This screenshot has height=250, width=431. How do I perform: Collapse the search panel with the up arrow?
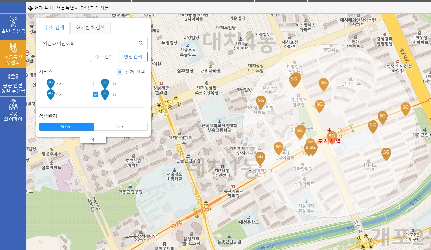[x=93, y=140]
